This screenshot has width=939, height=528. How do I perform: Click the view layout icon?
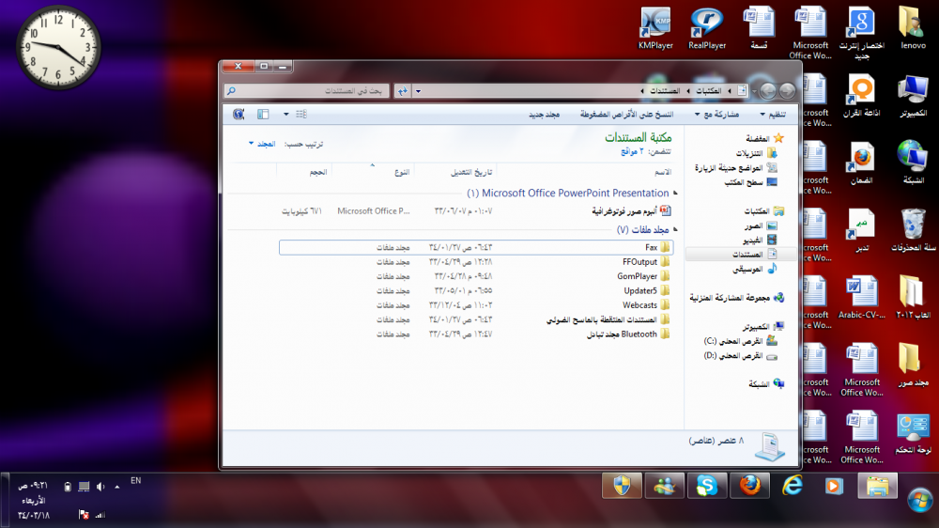[301, 114]
